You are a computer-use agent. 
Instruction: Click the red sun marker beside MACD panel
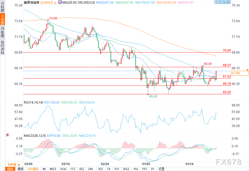7,135
